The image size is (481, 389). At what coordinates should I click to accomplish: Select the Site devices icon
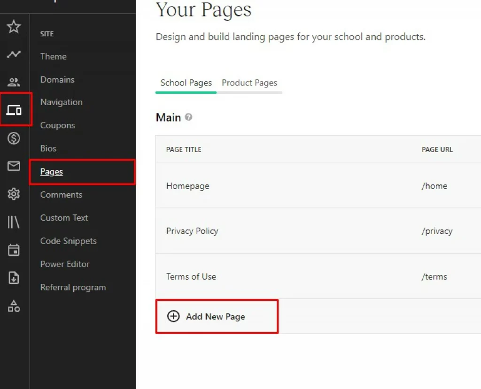pos(14,110)
